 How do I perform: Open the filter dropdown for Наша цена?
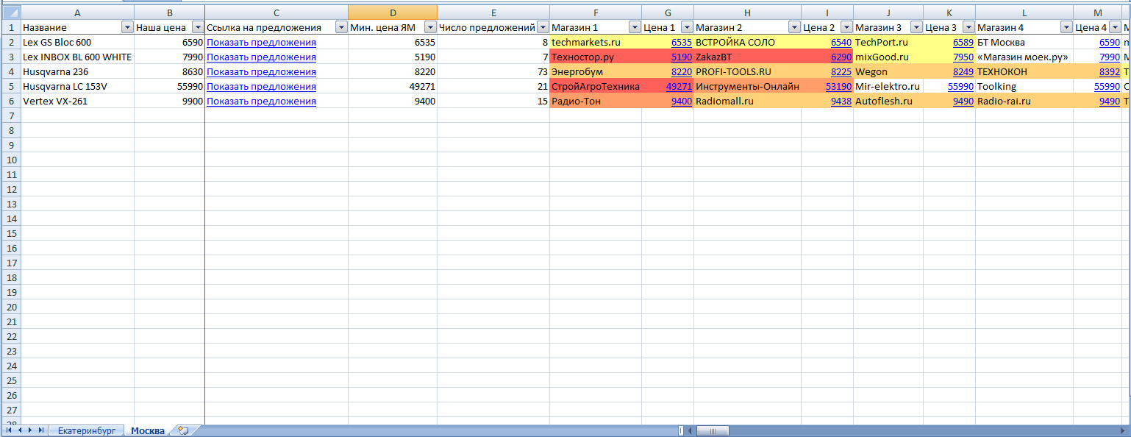(x=197, y=27)
